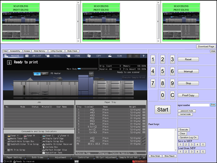Click the Proof Copy button
This screenshot has width=217, height=163.
[188, 95]
